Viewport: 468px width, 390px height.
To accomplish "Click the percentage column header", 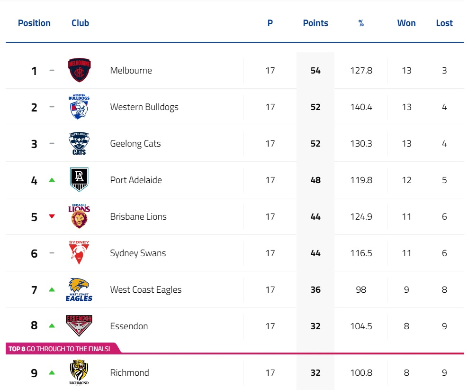I will point(361,23).
